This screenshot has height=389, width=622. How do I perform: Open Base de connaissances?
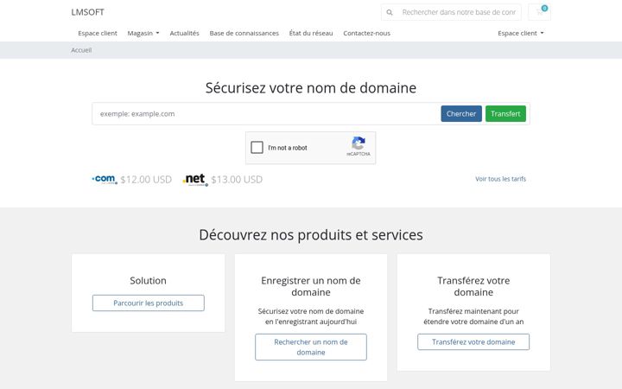click(244, 33)
